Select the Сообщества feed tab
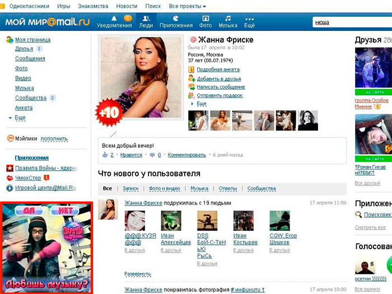 262,189
